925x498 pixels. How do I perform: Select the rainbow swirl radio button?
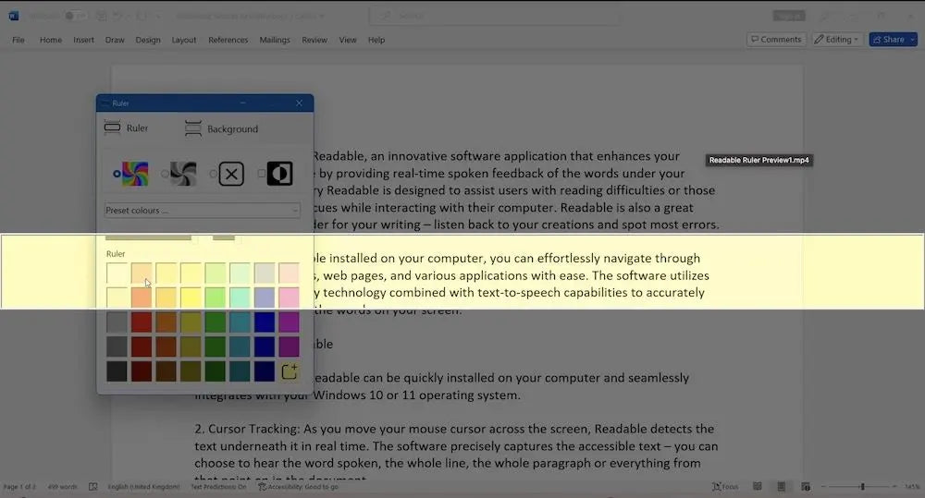tap(117, 174)
